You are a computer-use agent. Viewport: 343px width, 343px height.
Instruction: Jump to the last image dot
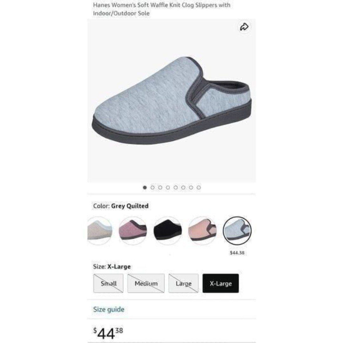coord(198,187)
